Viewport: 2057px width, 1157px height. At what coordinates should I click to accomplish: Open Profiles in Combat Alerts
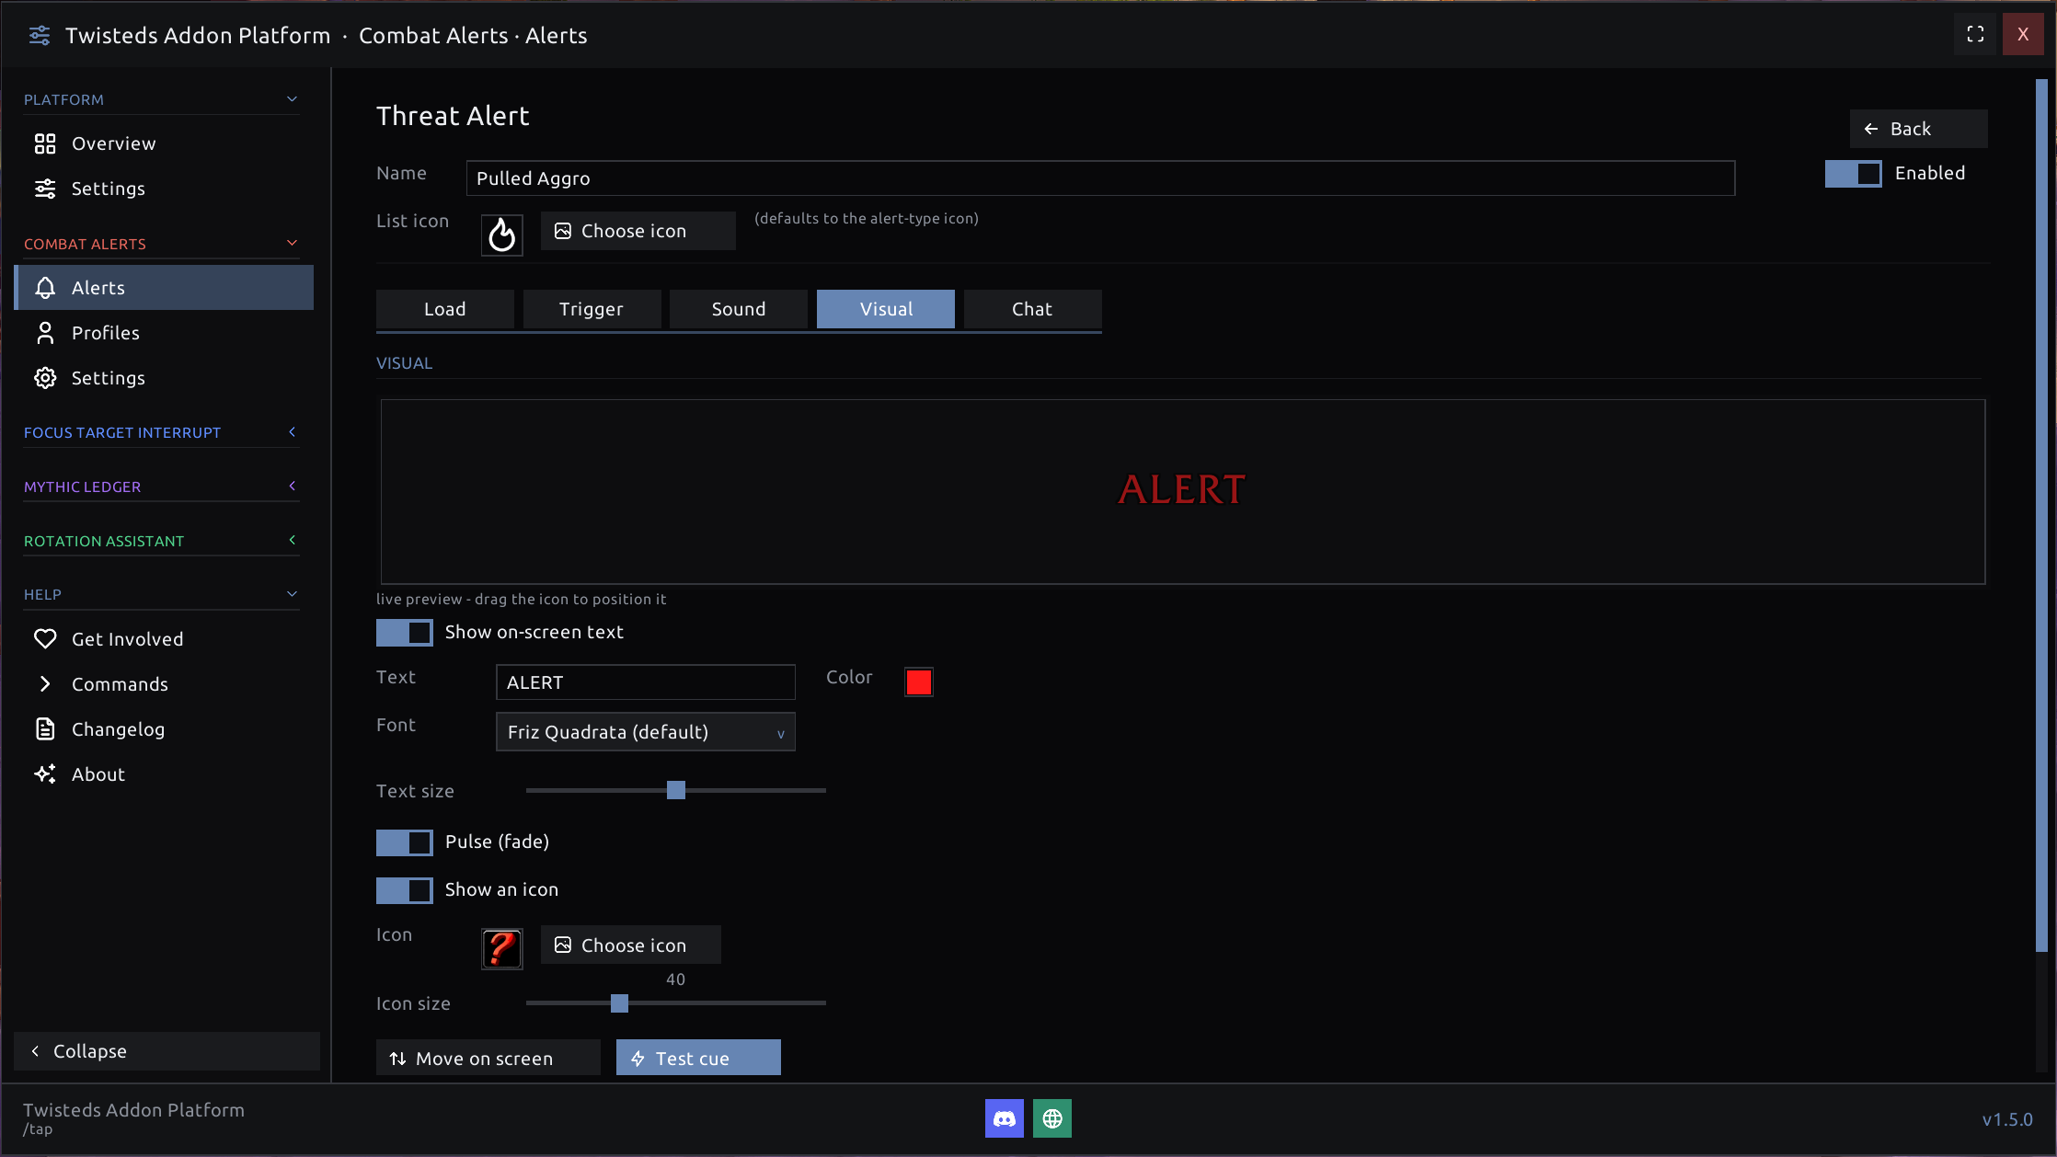tap(164, 333)
